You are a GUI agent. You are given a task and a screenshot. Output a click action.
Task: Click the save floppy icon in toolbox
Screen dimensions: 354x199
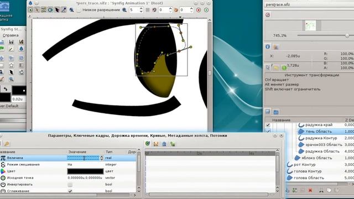pos(11,42)
